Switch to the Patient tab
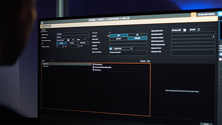Image resolution: width=222 pixels, height=125 pixels. (x=44, y=30)
